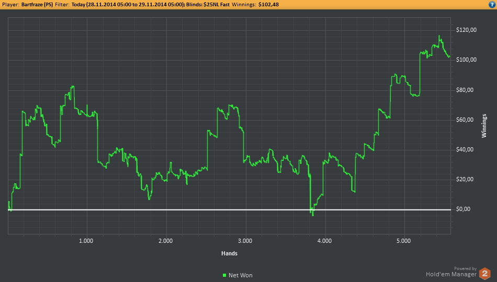Click the 3.000 hands x-axis label

[x=245, y=241]
